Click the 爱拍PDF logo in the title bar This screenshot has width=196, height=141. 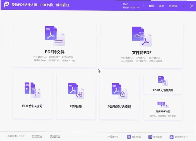(6, 5)
